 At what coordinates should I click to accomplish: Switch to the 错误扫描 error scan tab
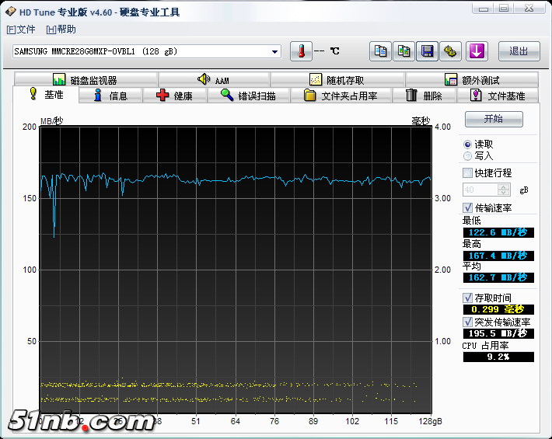click(x=247, y=96)
